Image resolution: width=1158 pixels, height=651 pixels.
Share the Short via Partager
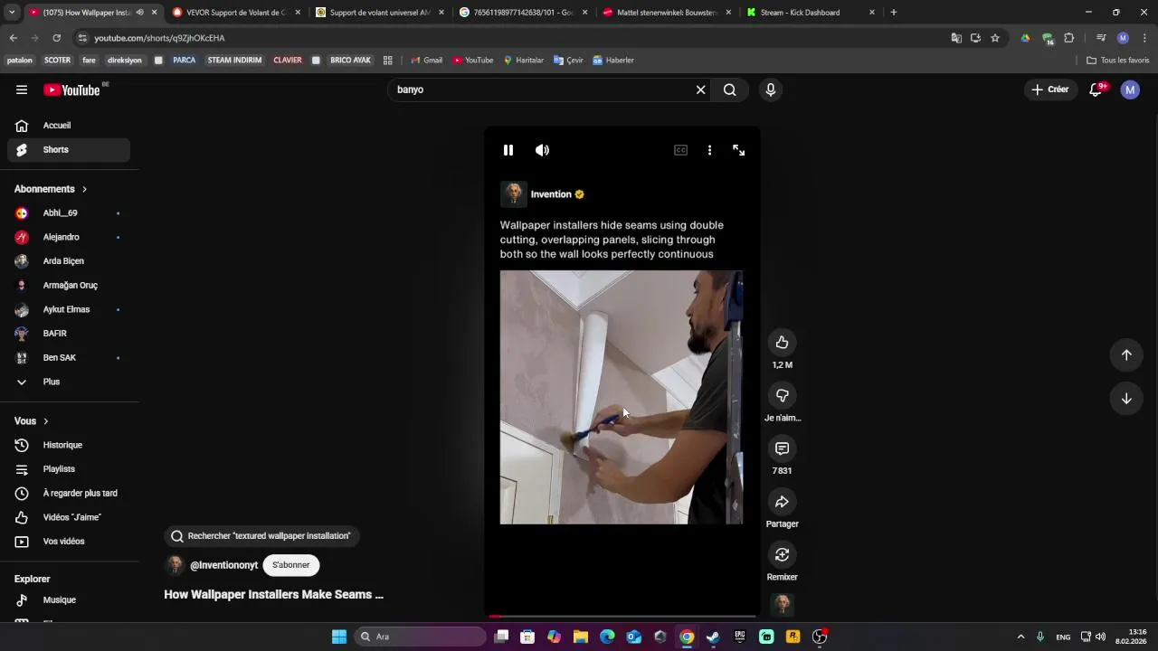click(783, 502)
